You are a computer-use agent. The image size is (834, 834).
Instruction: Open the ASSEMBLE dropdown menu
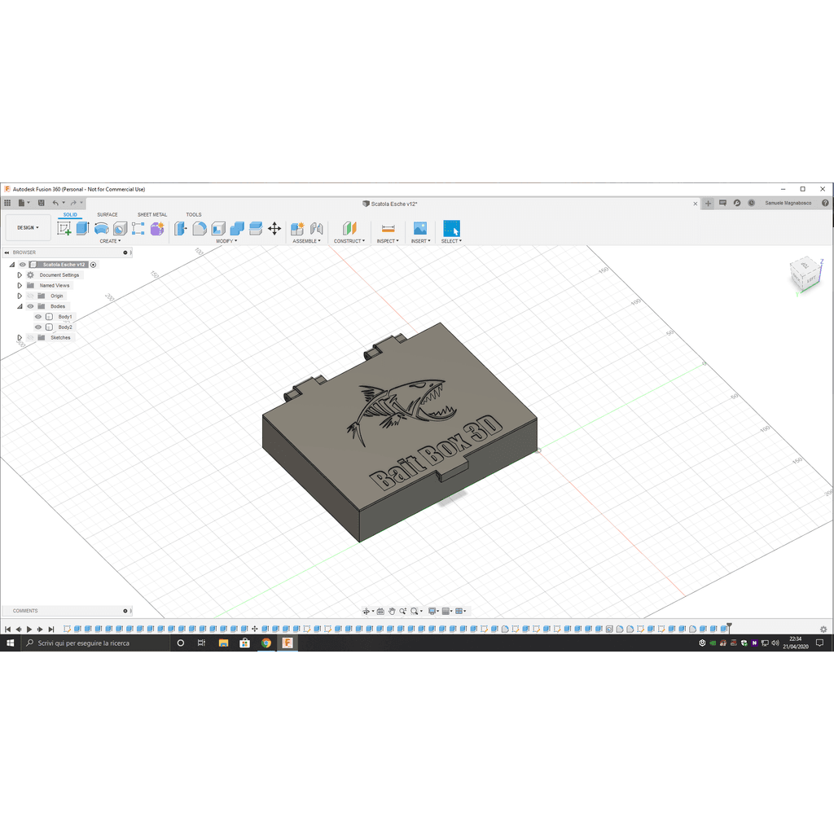(306, 241)
